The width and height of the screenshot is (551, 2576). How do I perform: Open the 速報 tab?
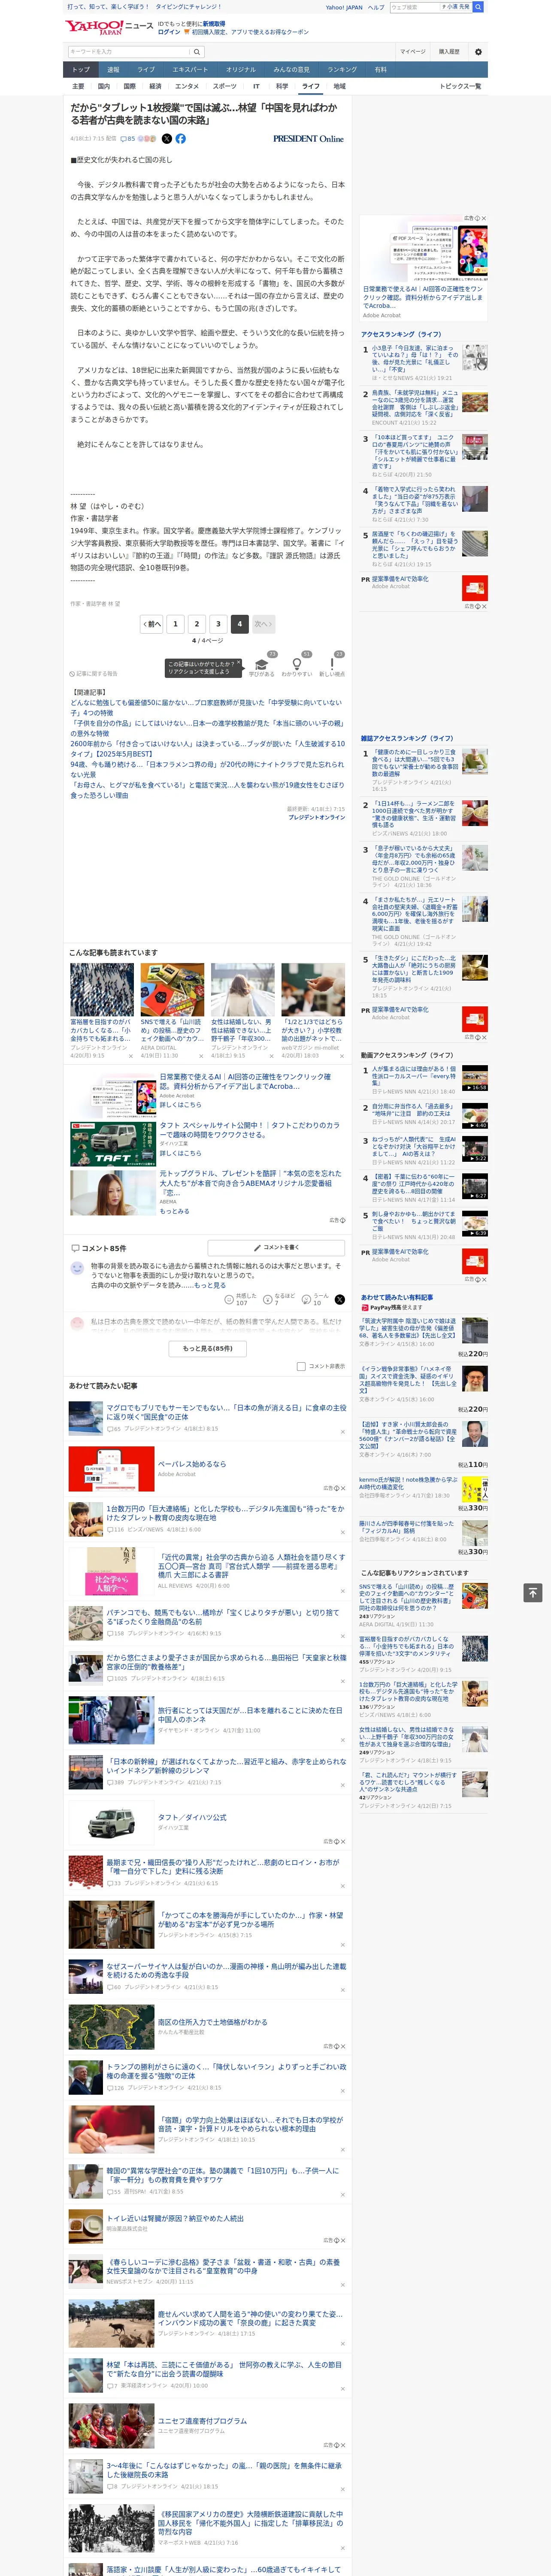click(113, 70)
